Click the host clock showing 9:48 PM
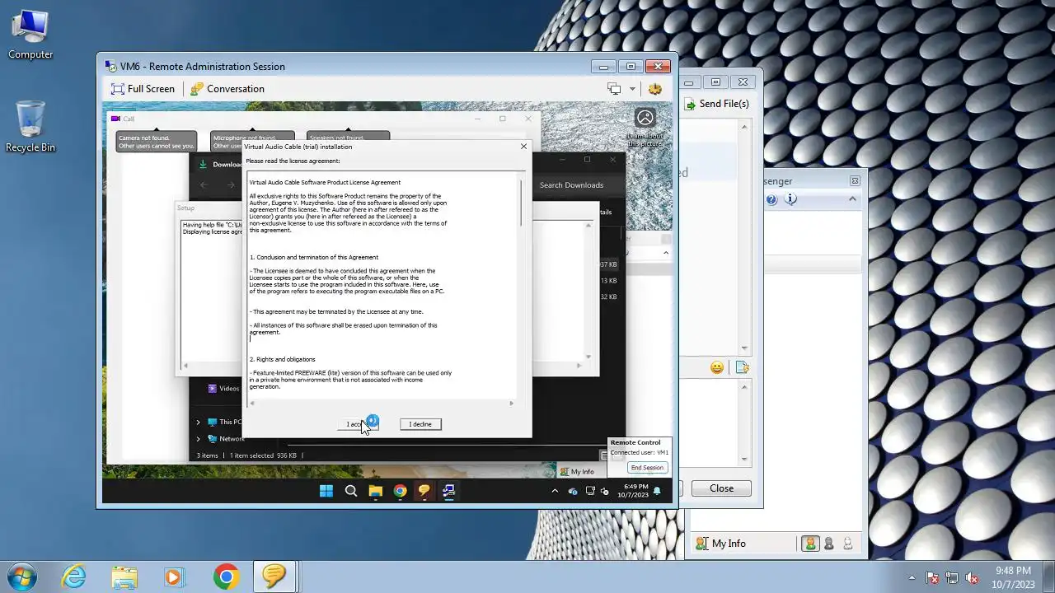The width and height of the screenshot is (1055, 593). coord(1013,577)
